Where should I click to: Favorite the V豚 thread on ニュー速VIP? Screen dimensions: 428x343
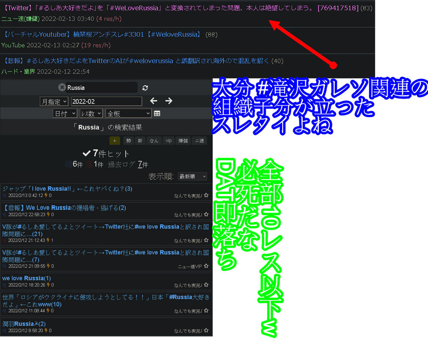pyautogui.click(x=206, y=266)
